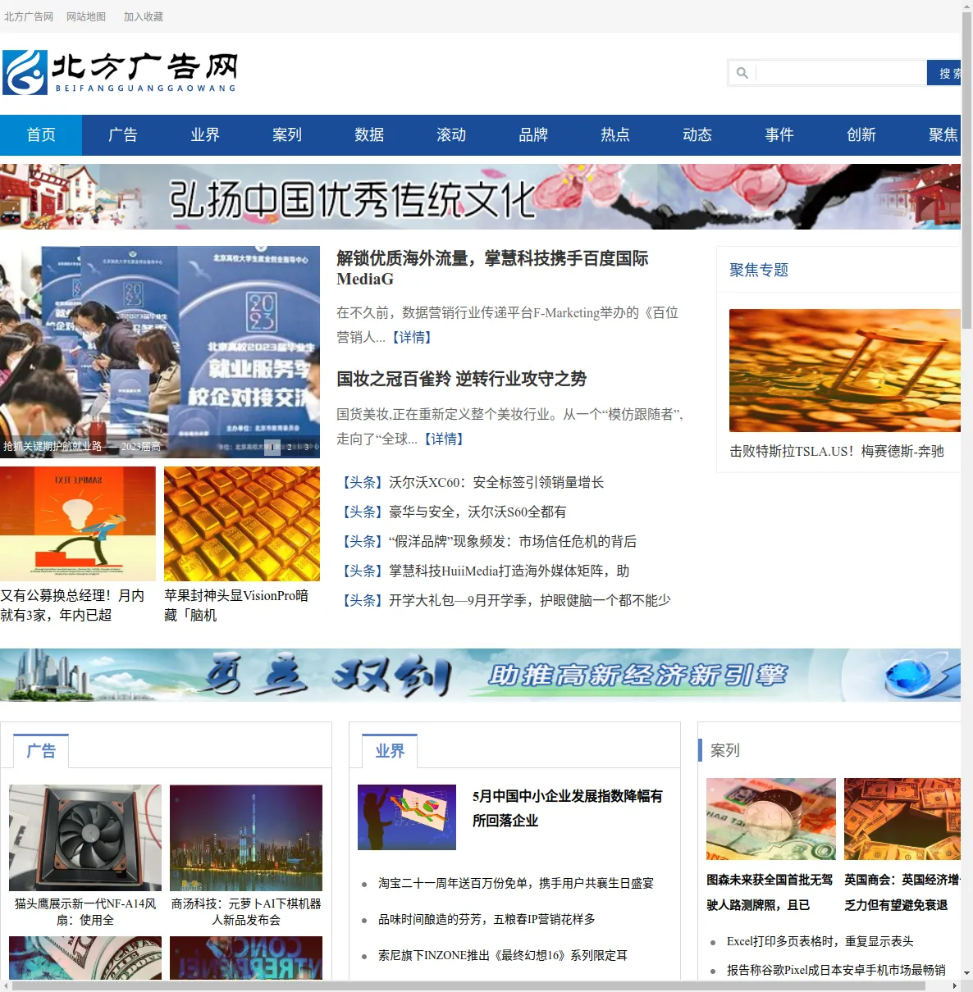Open the 创新 navigation item
The image size is (973, 992).
coord(861,135)
